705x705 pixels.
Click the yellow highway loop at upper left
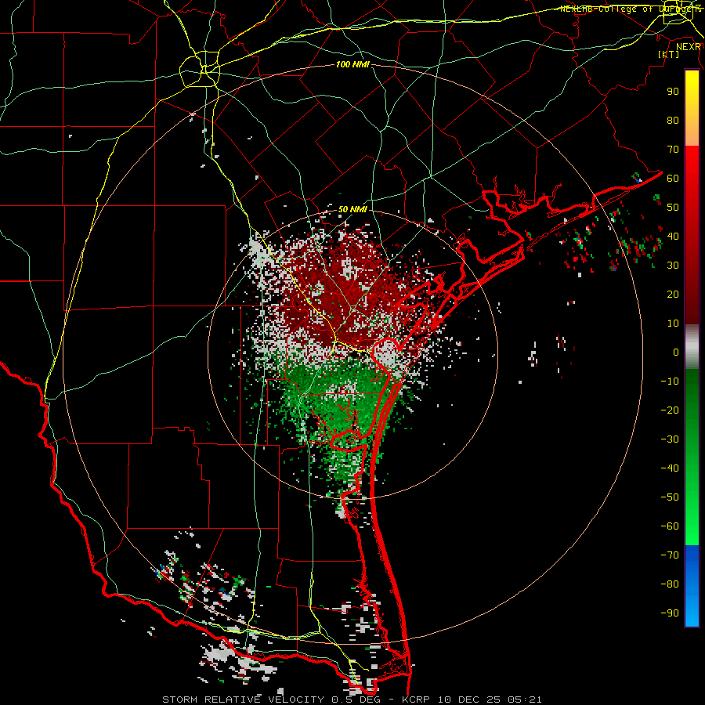200,69
